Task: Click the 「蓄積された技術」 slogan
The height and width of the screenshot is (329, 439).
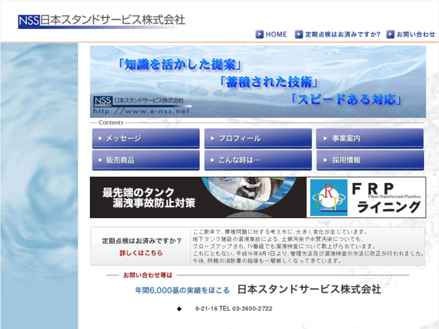Action: 269,82
